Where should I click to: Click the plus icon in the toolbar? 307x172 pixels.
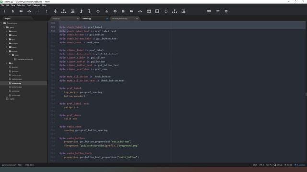[x=4, y=11]
